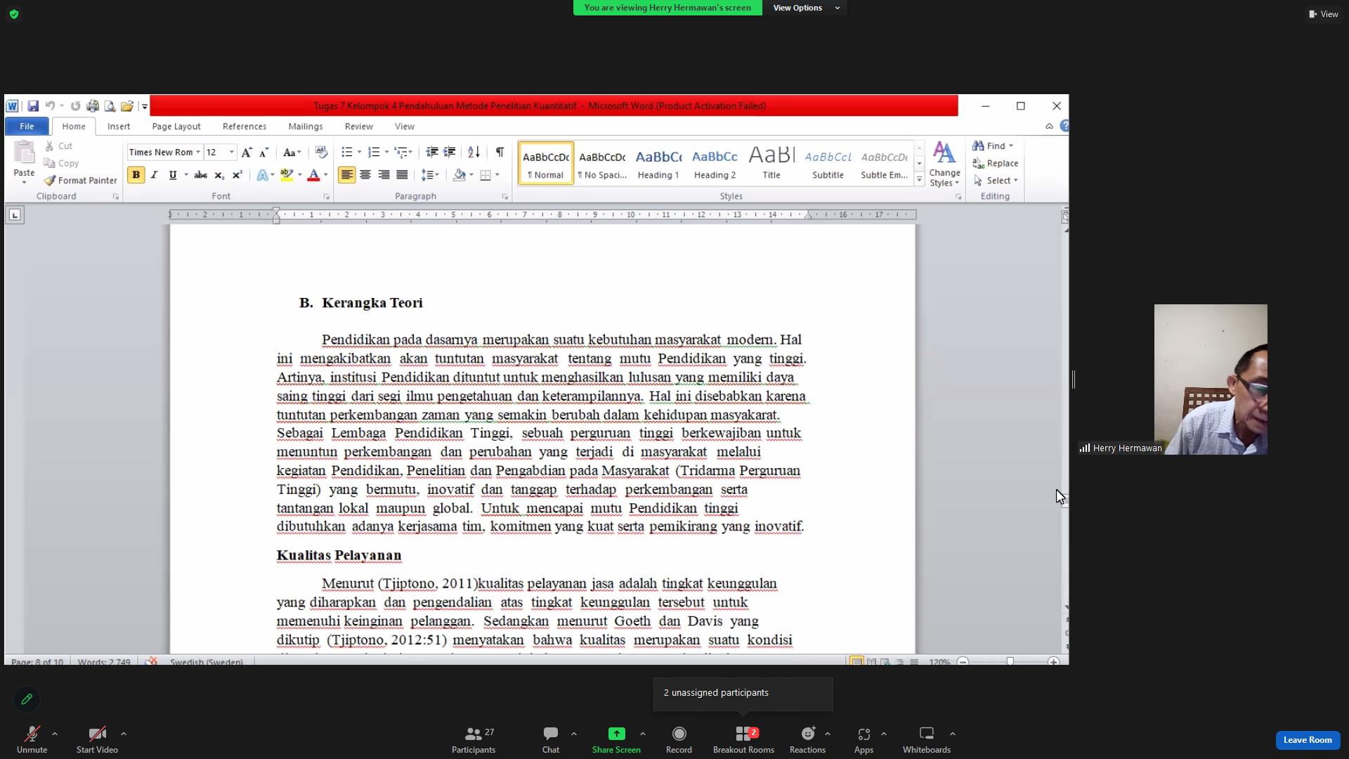Click the Text Highlight Color button
The height and width of the screenshot is (759, 1349).
[x=287, y=175]
